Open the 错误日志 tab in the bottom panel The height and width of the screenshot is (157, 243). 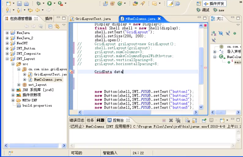[77, 120]
